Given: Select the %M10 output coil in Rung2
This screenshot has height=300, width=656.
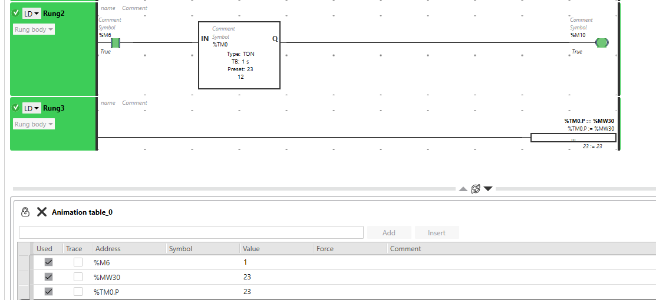Looking at the screenshot, I should (602, 42).
